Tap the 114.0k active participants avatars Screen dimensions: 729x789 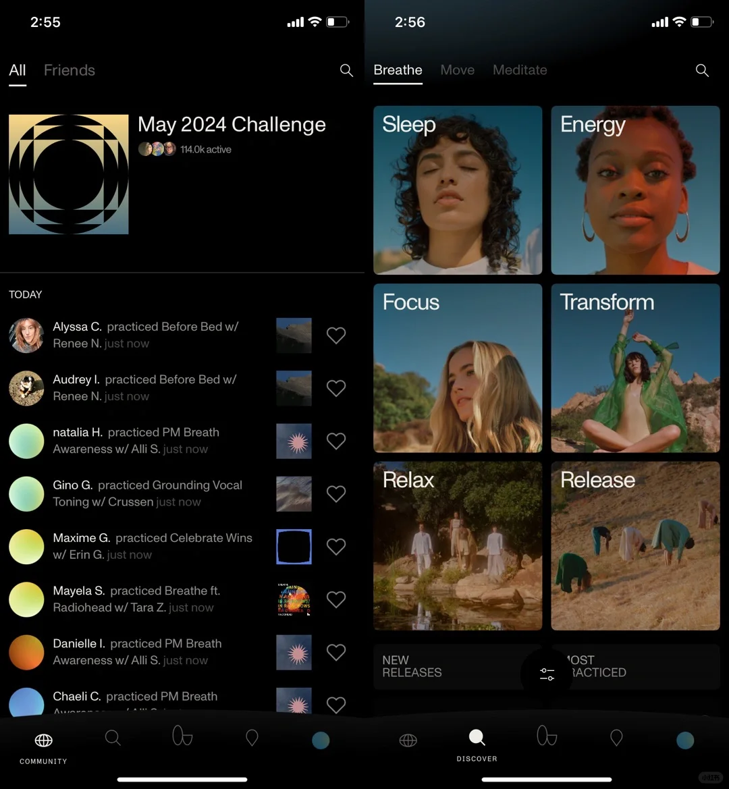coord(157,149)
